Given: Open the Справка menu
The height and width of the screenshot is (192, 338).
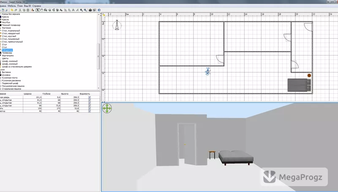Looking at the screenshot, I should pos(37,6).
